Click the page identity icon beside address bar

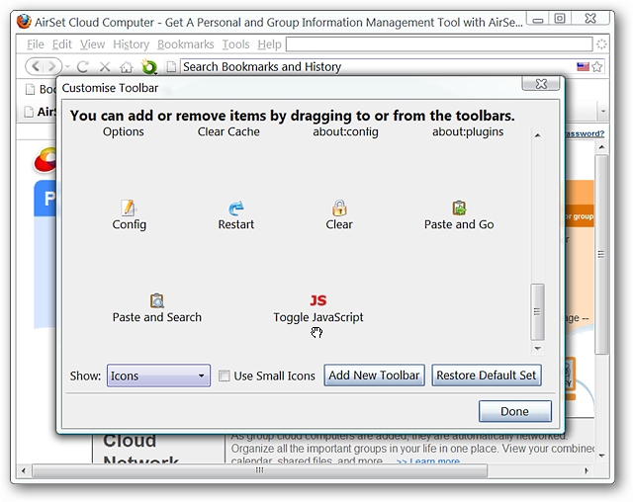click(x=171, y=66)
